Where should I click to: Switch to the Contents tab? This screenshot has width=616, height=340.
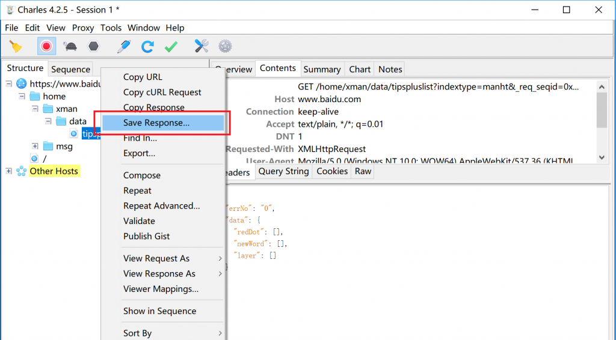pyautogui.click(x=278, y=68)
